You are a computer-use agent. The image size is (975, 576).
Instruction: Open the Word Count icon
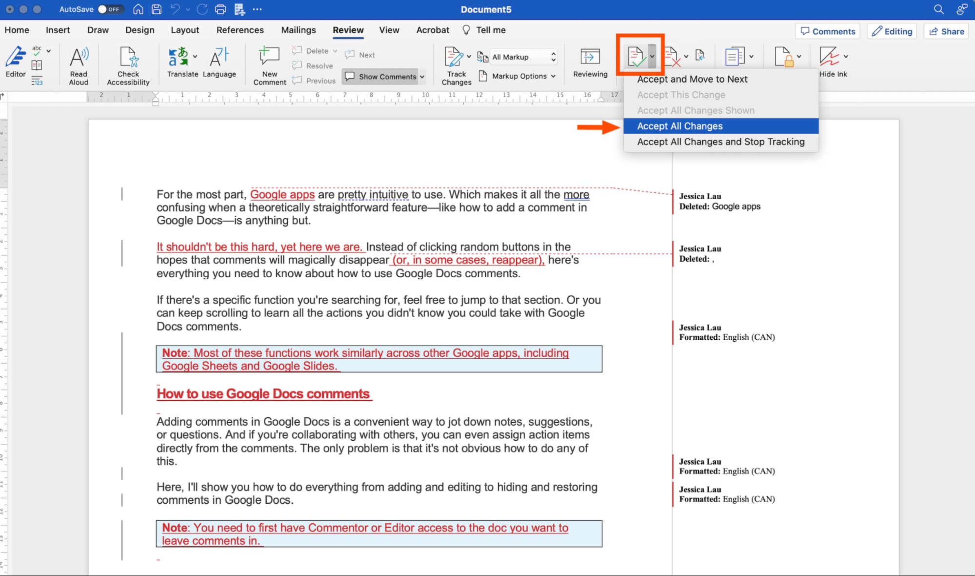[37, 81]
